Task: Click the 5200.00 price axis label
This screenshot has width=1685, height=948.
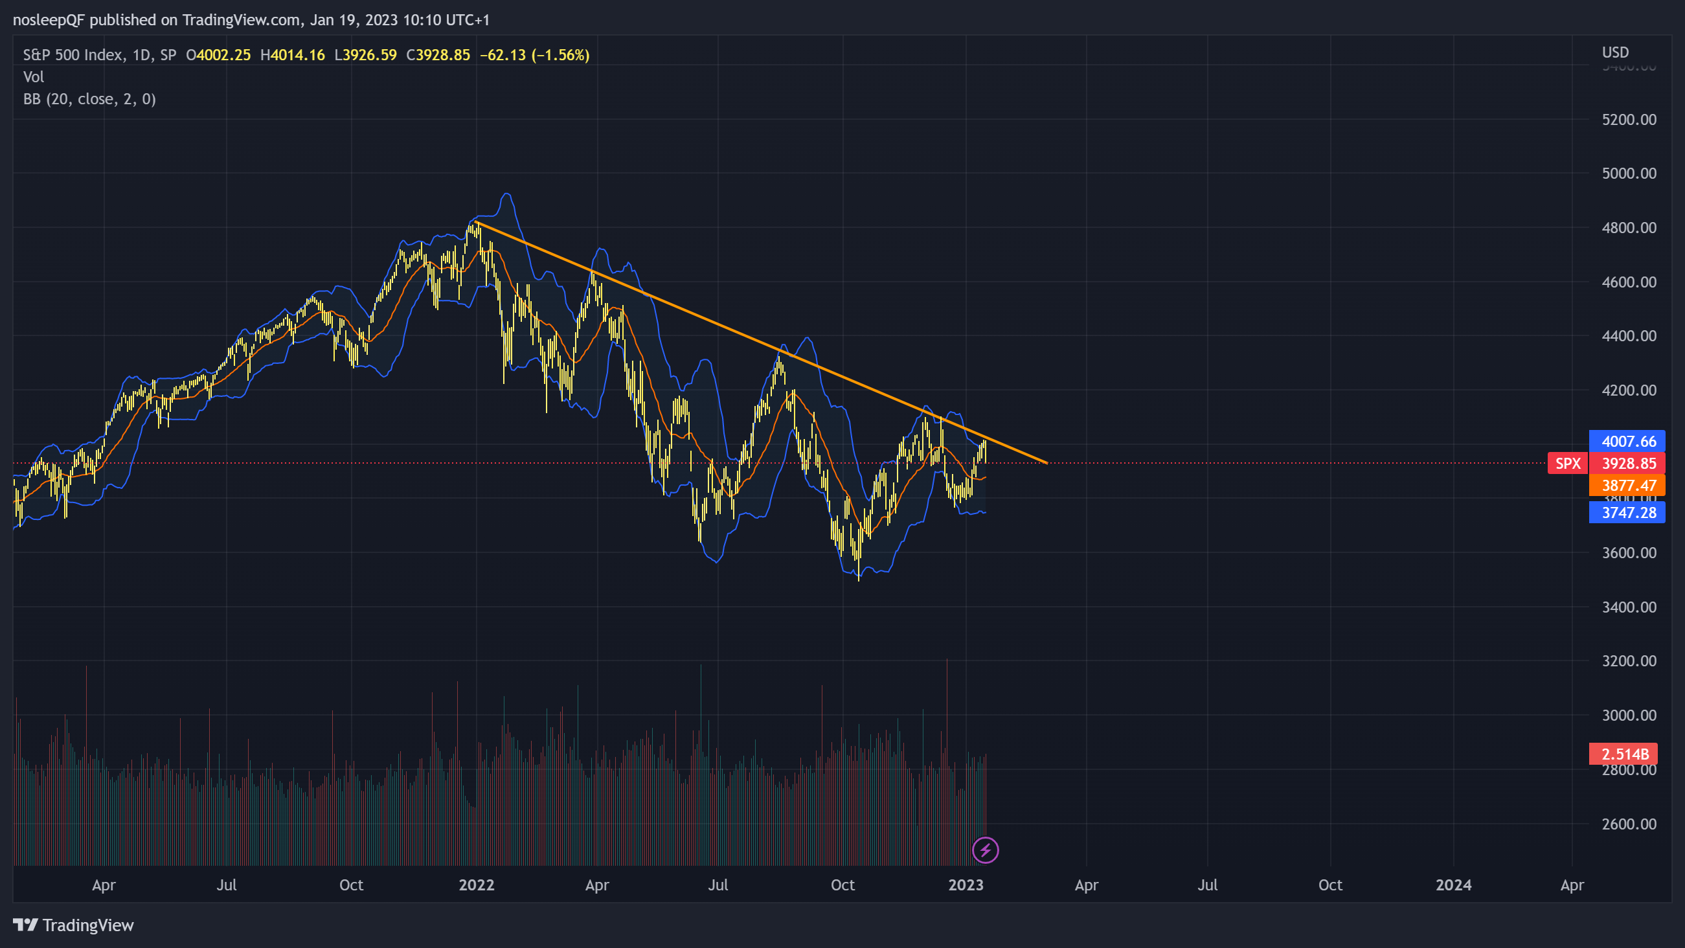Action: tap(1629, 120)
